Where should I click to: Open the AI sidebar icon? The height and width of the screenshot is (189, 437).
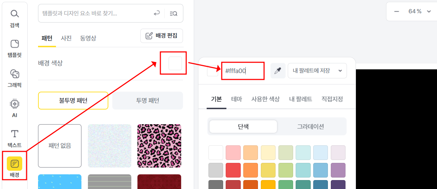[14, 108]
